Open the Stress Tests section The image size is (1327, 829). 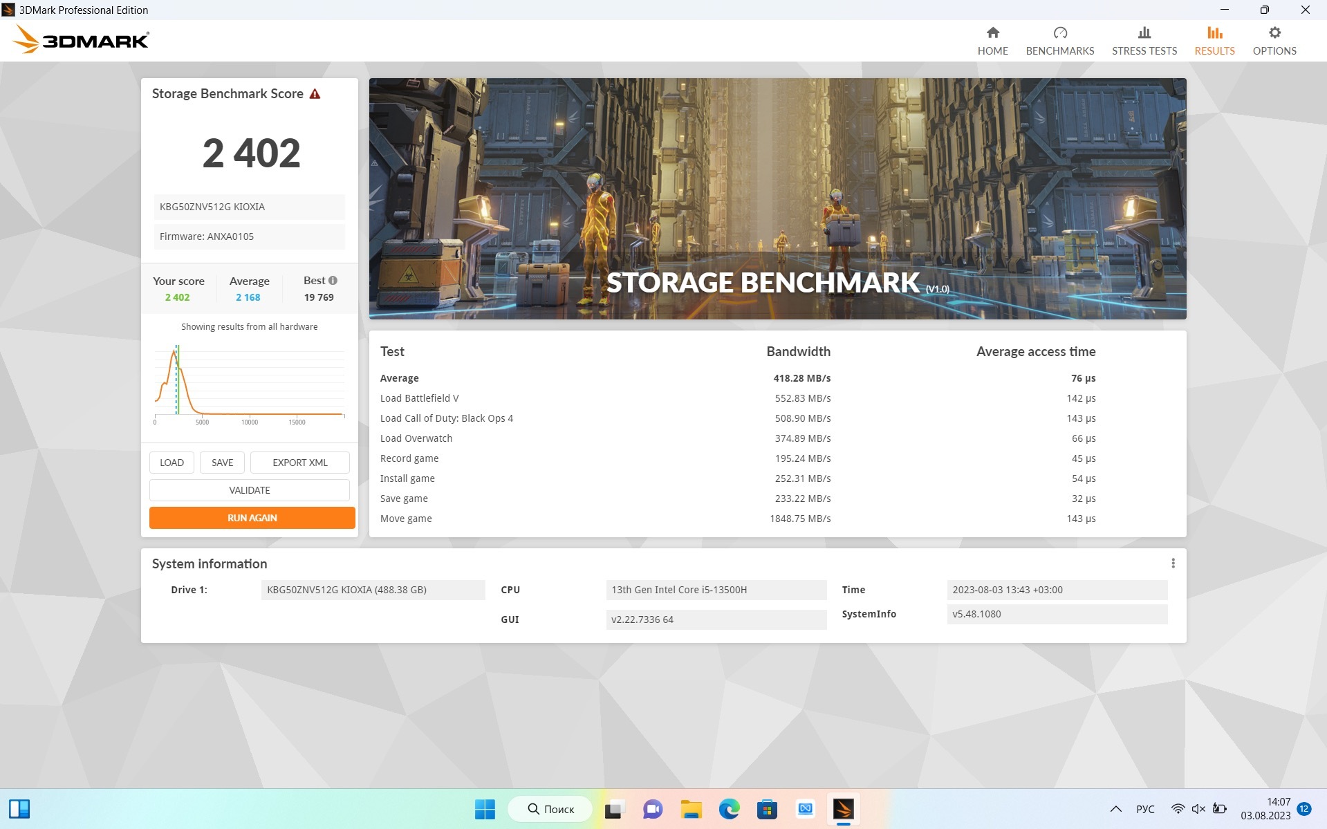tap(1144, 41)
